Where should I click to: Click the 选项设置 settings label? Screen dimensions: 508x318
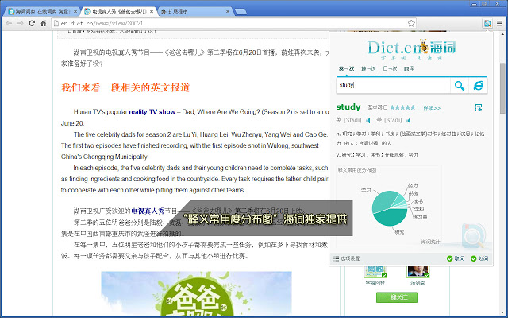[x=350, y=258]
